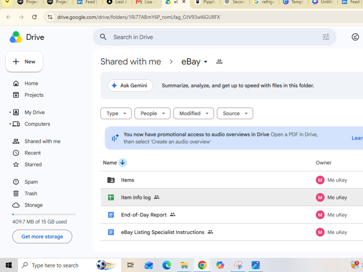This screenshot has width=363, height=272.
Task: Switch to the Pippit tab
Action: pyautogui.click(x=205, y=2)
